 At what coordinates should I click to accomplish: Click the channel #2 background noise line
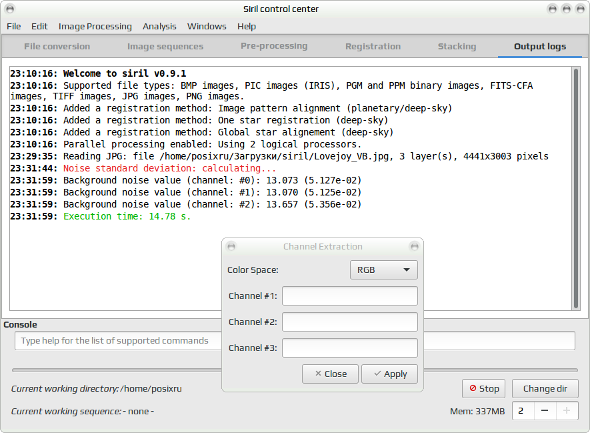tap(186, 204)
